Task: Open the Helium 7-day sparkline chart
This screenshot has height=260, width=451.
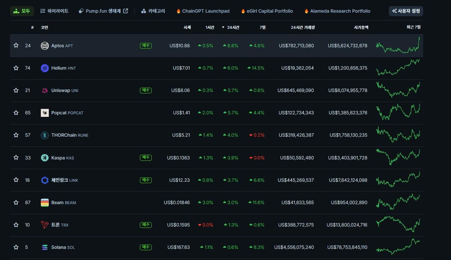Action: pos(398,67)
